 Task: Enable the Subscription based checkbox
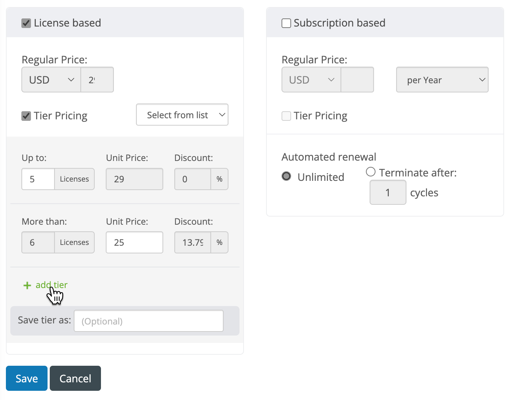tap(286, 23)
